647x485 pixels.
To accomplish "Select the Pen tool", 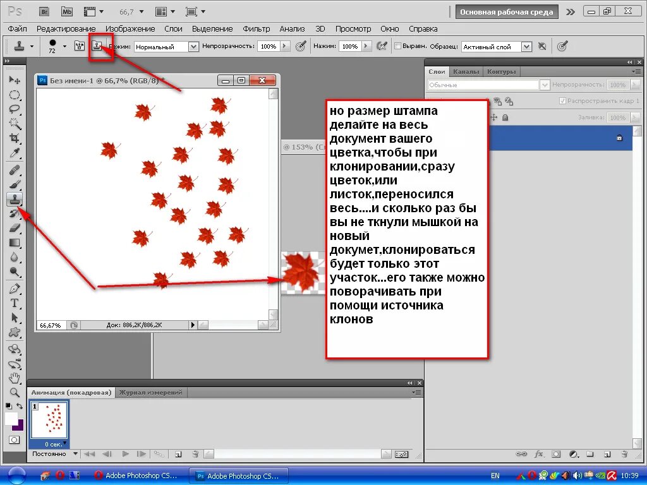I will [15, 289].
